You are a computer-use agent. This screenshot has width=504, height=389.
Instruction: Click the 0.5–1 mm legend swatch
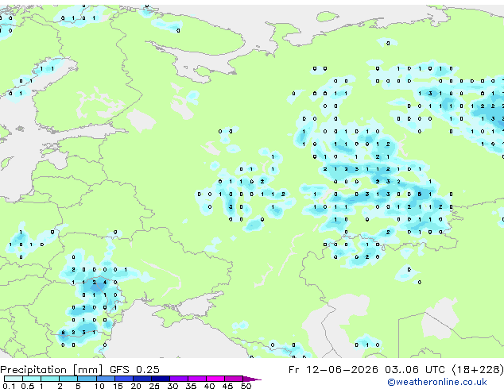[x=32, y=379]
